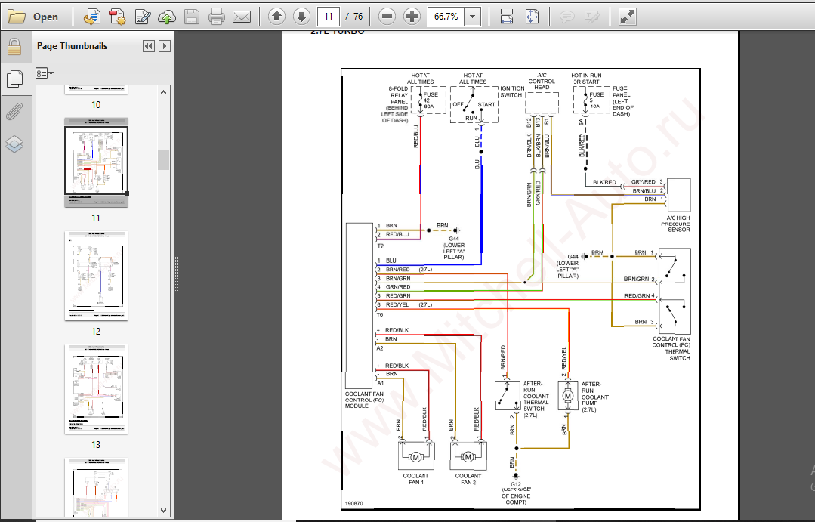Click the A/C HIGH PRESSURE SENSOR label
Viewport: 815px width, 522px height.
pyautogui.click(x=676, y=224)
